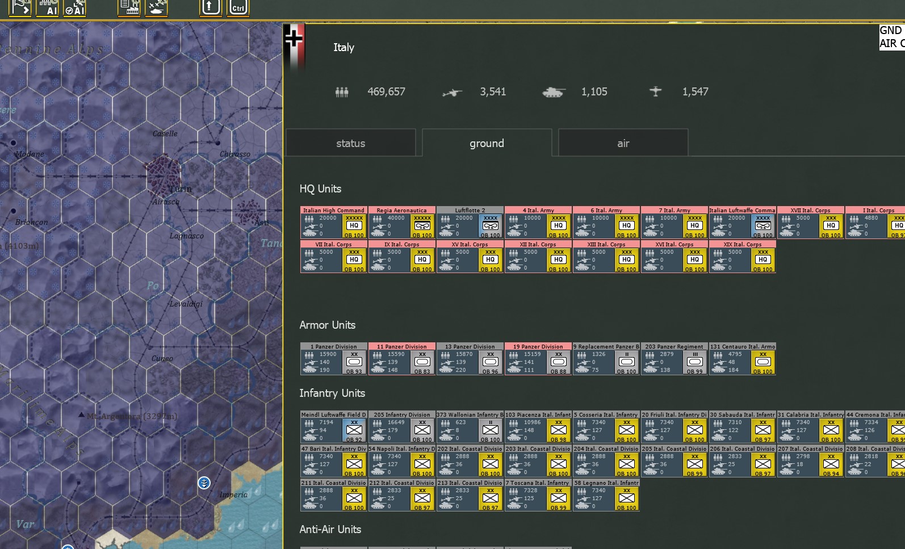905x549 pixels.
Task: Select the 7 Ital. Army HQ card
Action: (x=674, y=223)
